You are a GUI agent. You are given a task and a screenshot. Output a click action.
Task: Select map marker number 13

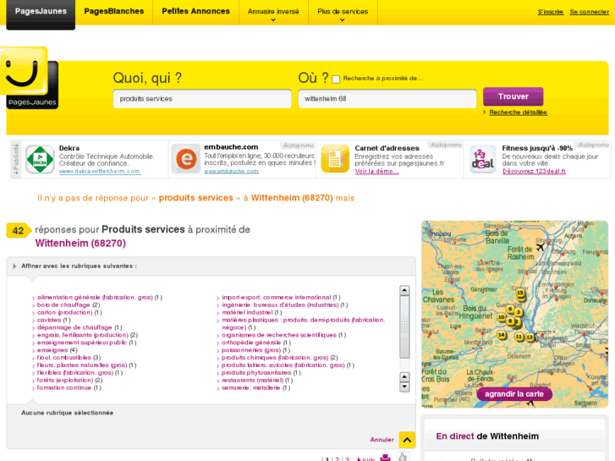click(x=530, y=337)
